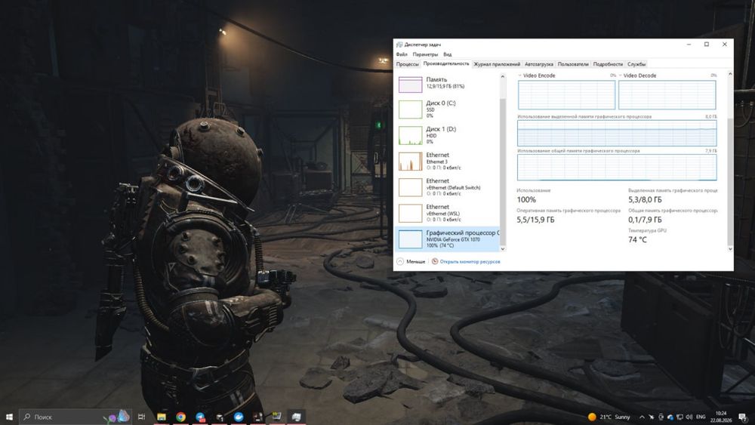
Task: Click the Task Manager title bar icon
Action: click(399, 45)
